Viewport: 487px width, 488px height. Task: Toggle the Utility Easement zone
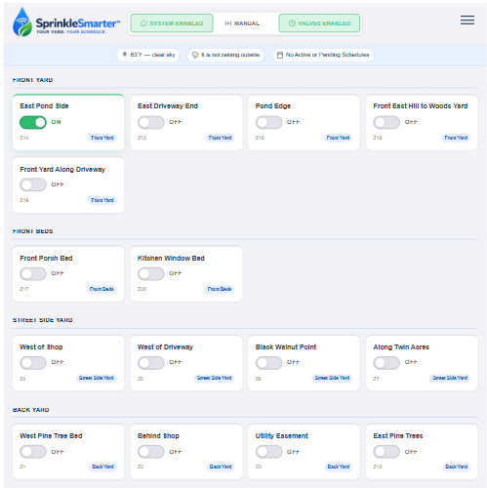pyautogui.click(x=268, y=452)
